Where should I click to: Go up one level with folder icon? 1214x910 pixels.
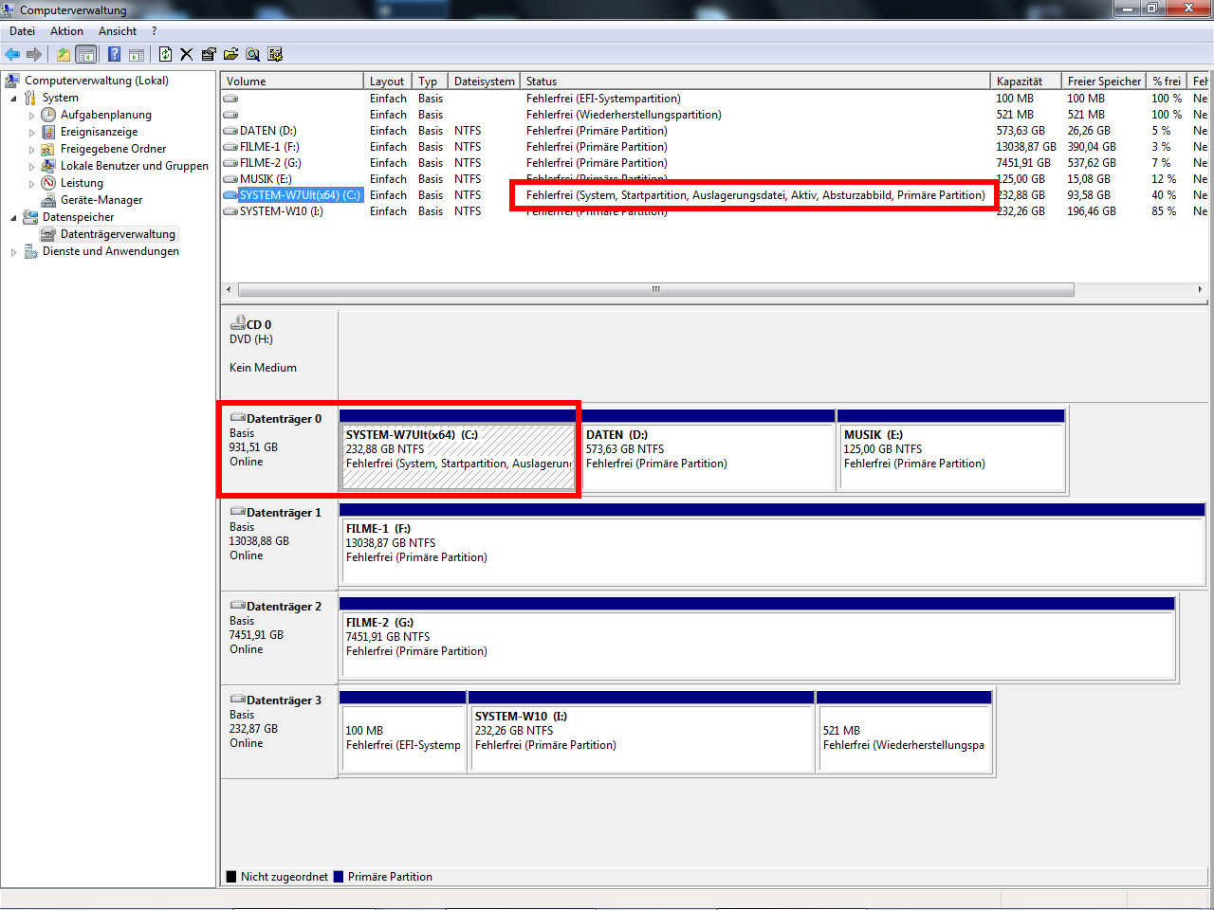pos(63,54)
